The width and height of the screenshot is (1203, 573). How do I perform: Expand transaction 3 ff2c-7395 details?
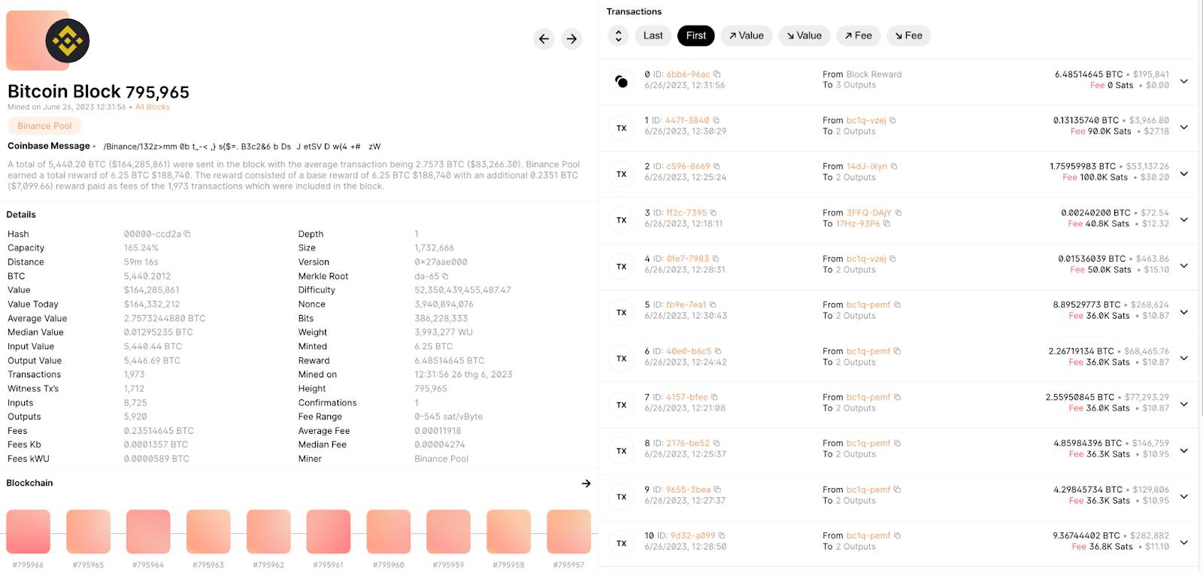click(1183, 220)
